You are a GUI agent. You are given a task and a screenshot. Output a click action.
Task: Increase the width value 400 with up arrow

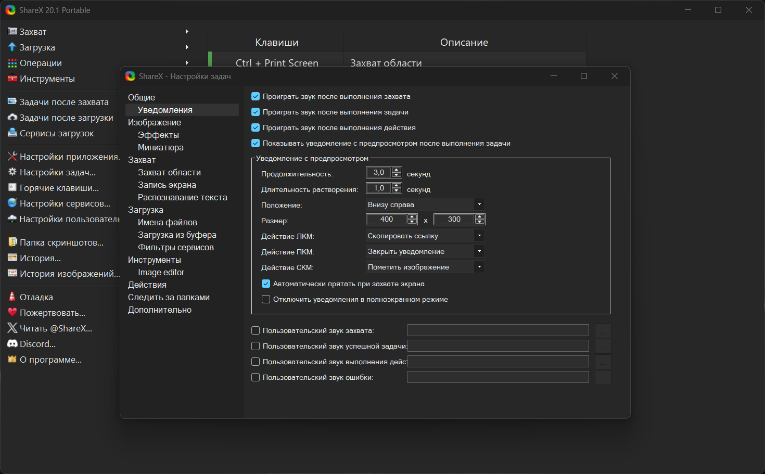coord(412,217)
